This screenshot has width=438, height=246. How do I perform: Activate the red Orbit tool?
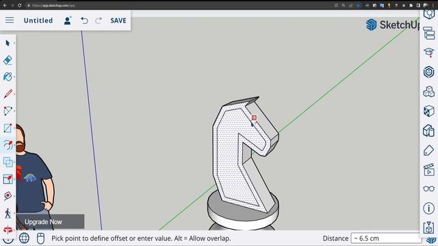click(8, 230)
